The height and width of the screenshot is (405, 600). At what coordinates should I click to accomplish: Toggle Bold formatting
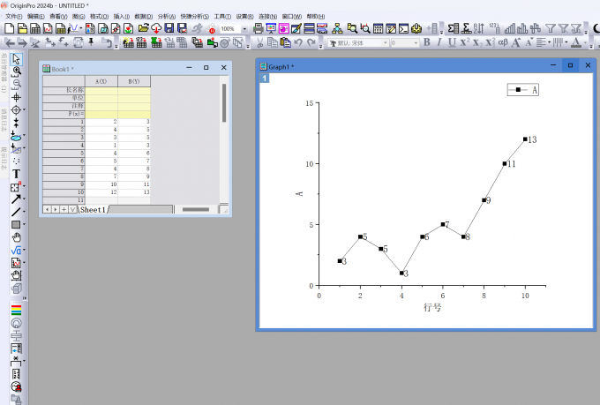tap(427, 42)
